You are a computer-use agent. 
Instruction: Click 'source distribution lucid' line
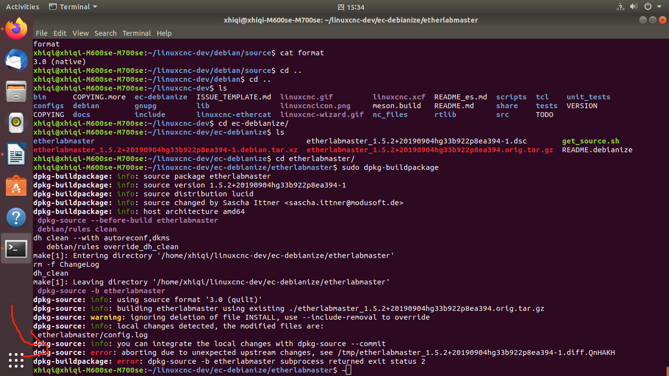click(198, 194)
